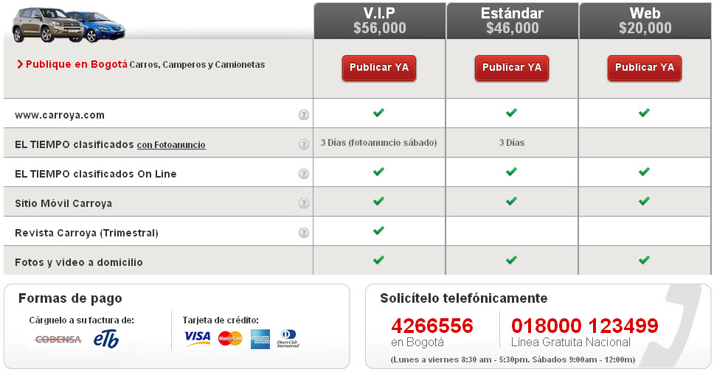Viewport: 714px width, 372px height.
Task: Select the Web $20,000 plan header
Action: pyautogui.click(x=645, y=21)
